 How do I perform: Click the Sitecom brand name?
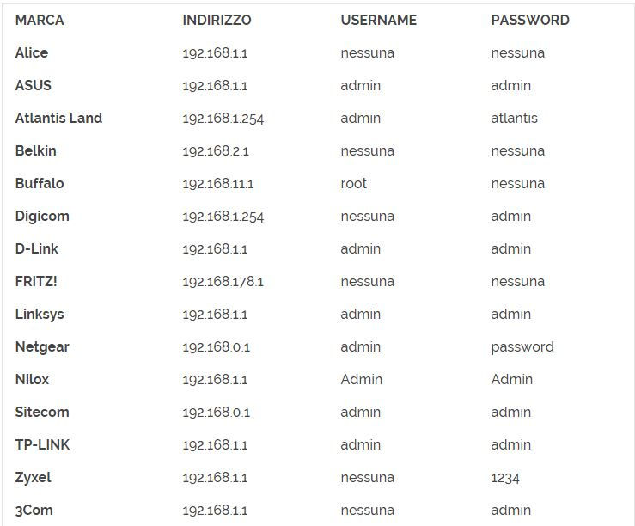tap(42, 412)
